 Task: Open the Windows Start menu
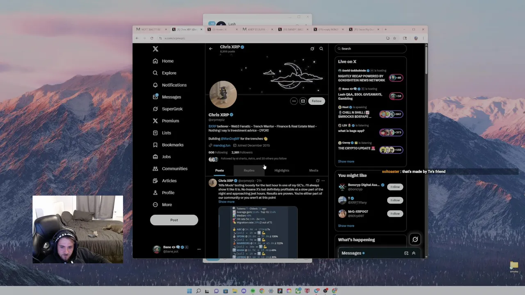189,291
